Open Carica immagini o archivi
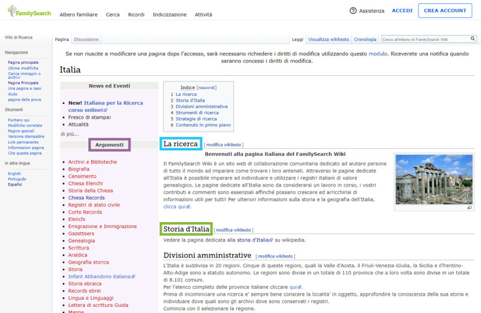This screenshot has height=313, width=481. [24, 76]
